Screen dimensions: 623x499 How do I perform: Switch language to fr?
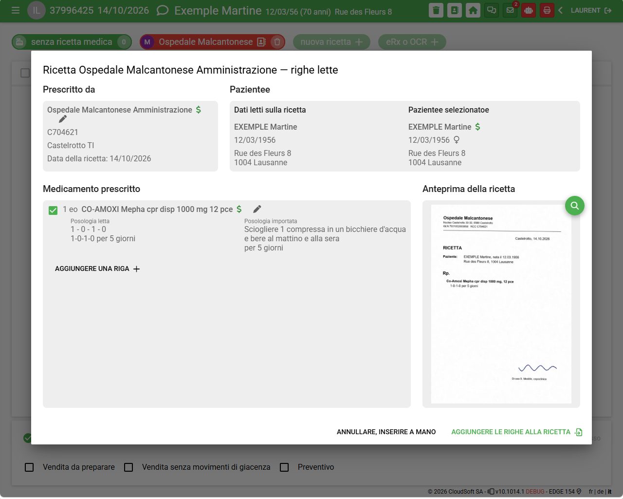591,492
